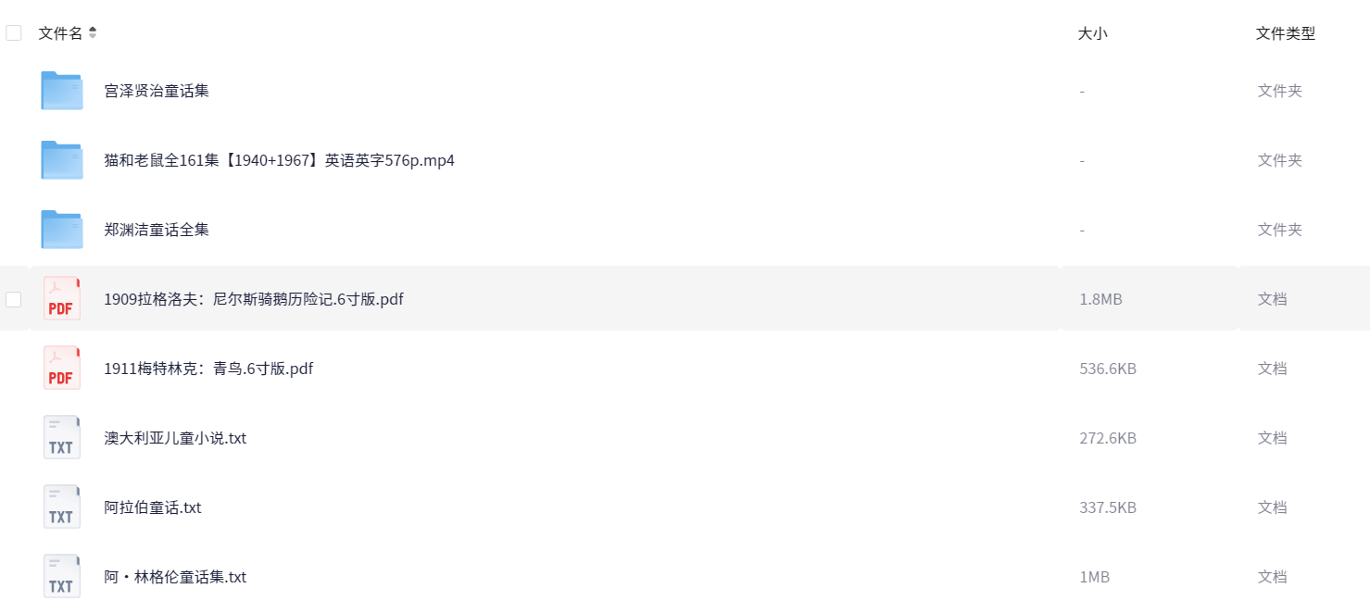Open the file 澳大利亚儿童小说.txt

coord(175,438)
